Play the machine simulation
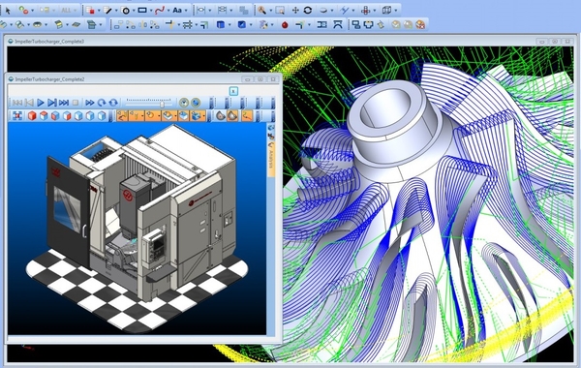This screenshot has height=368, width=581. pyautogui.click(x=41, y=103)
